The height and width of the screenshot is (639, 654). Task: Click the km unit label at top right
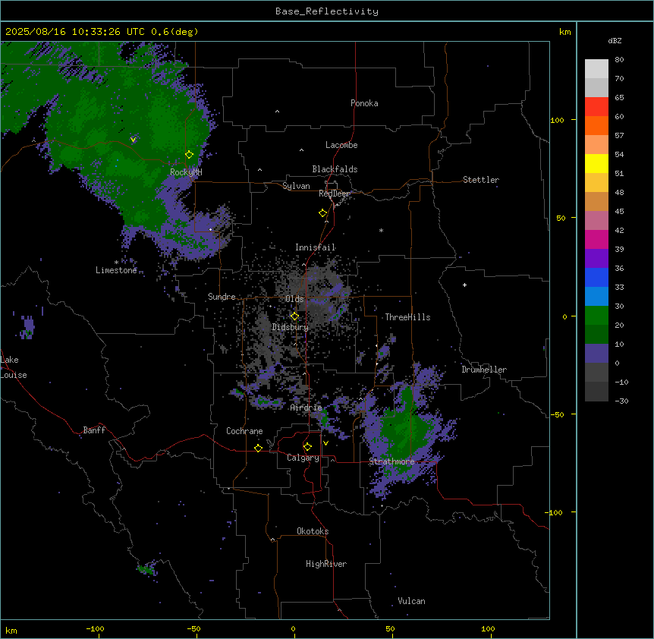point(564,32)
